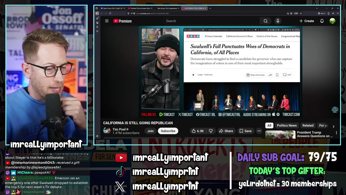This screenshot has width=346, height=195.
Task: Start voice search with the microphone
Action: 278,21
